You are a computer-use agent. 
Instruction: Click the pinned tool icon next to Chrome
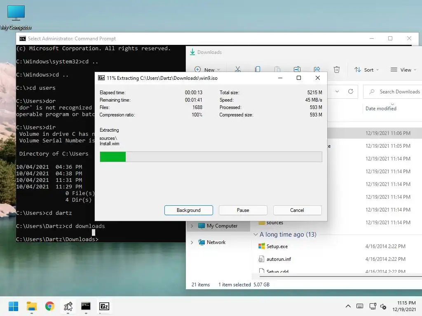click(68, 306)
